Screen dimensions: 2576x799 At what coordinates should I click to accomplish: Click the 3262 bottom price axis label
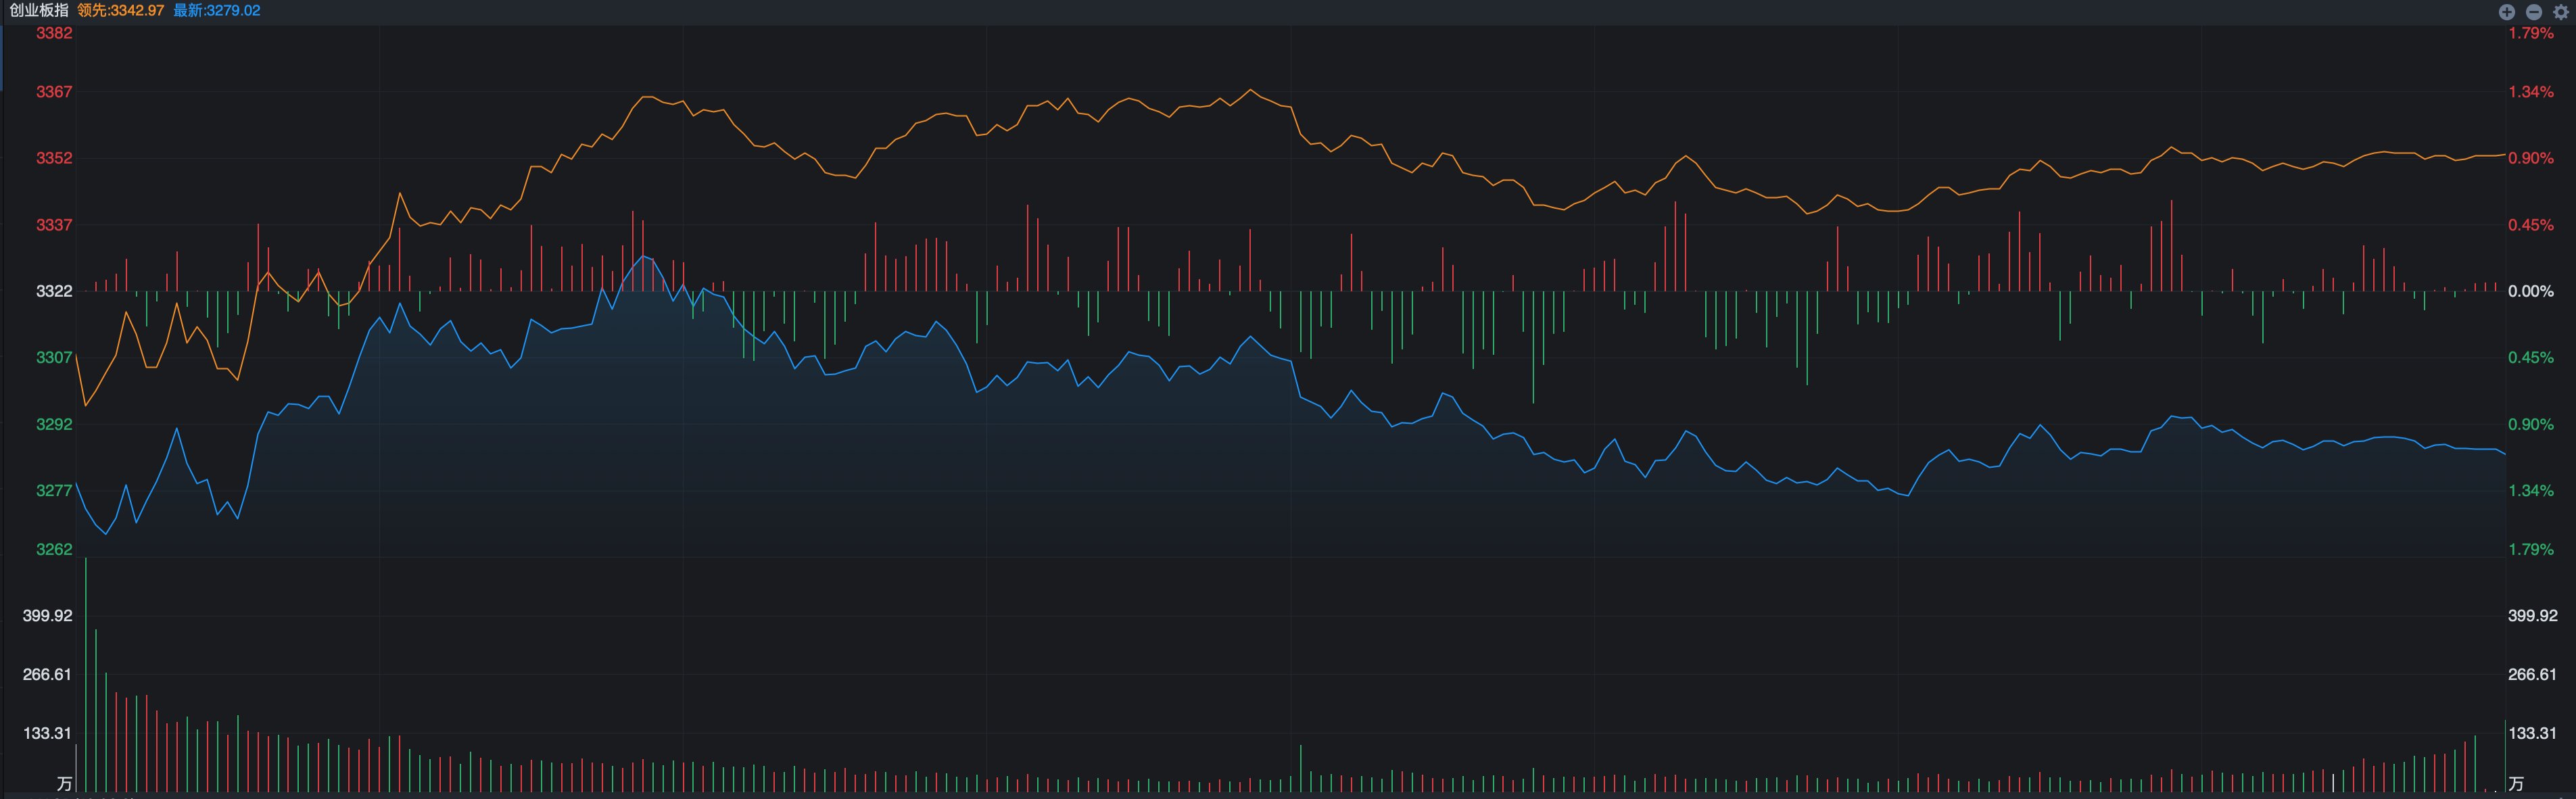tap(54, 549)
